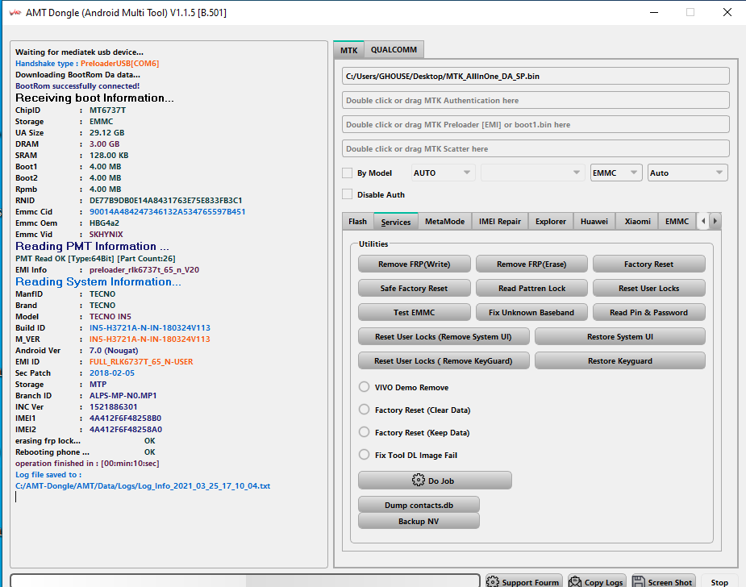Click the tab strip right scroll arrow
746x587 pixels.
click(715, 221)
